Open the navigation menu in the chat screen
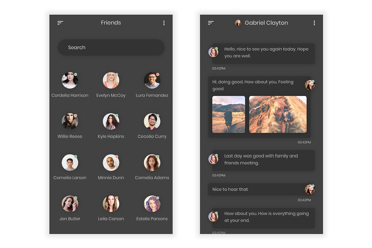 (210, 23)
